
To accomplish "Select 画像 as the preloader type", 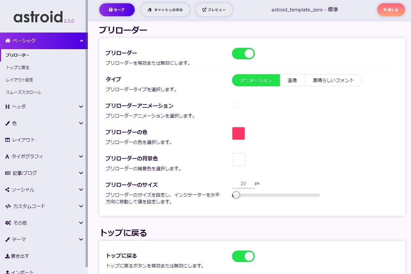I will [x=292, y=80].
